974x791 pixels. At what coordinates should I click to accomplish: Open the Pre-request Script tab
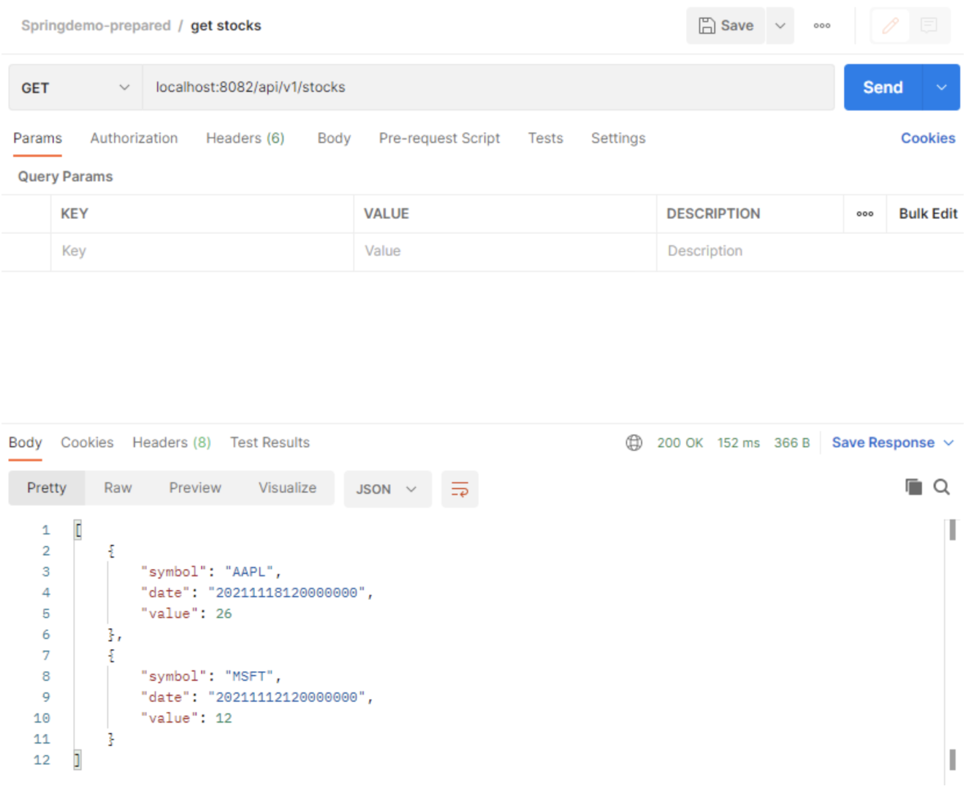(439, 138)
